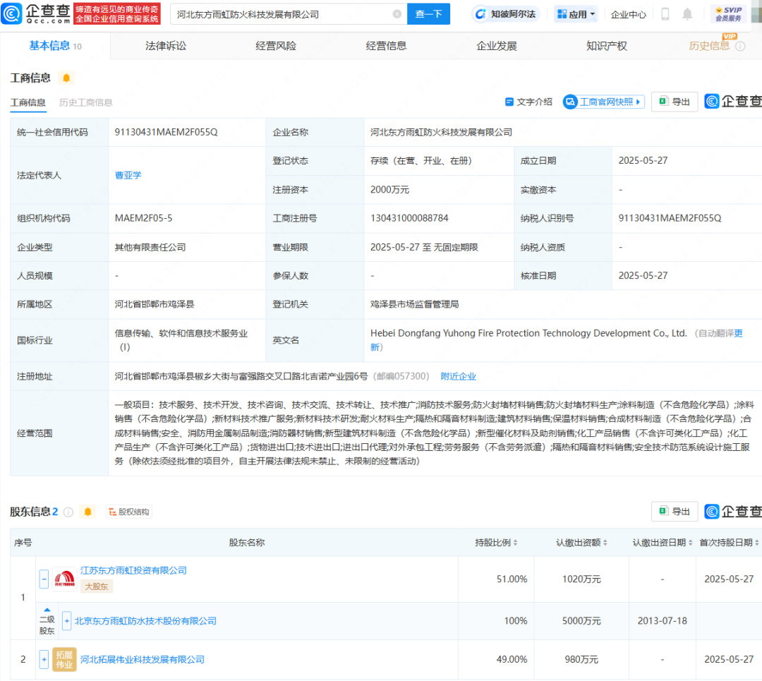This screenshot has height=681, width=762.
Task: Open 北京东方雨虹防水技术股份有限公司 link
Action: point(146,621)
